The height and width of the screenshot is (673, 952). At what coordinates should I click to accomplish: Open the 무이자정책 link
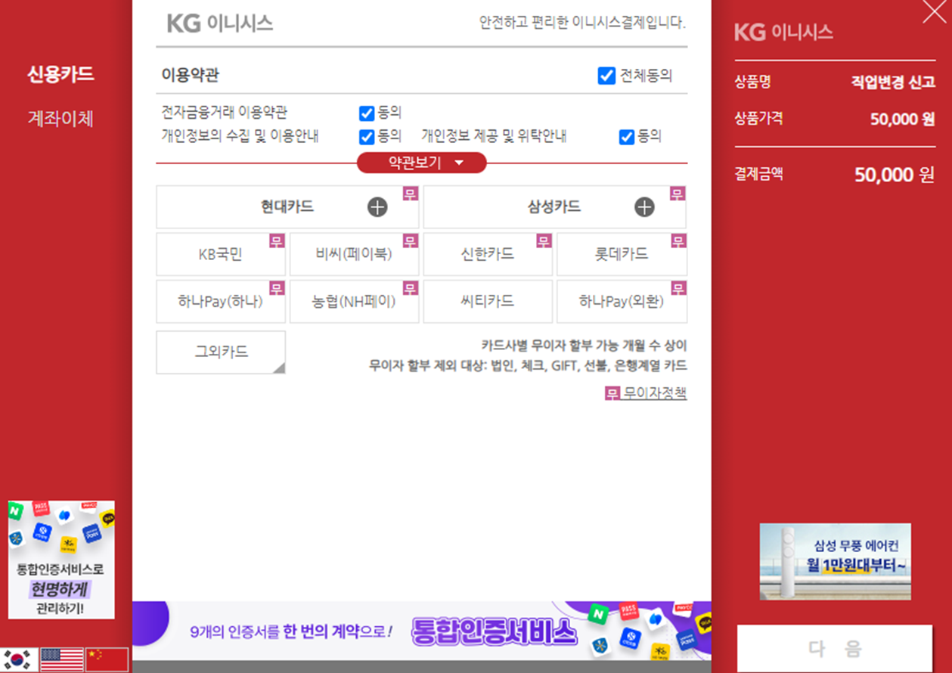(x=655, y=393)
